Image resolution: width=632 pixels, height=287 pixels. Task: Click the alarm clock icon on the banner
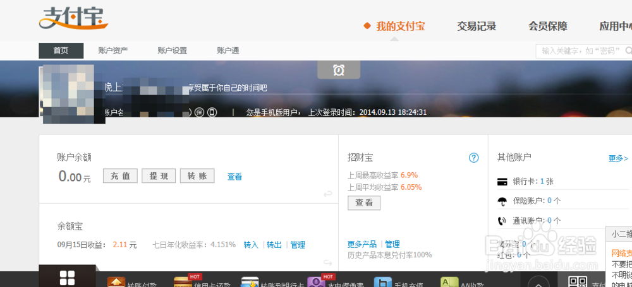(x=339, y=70)
